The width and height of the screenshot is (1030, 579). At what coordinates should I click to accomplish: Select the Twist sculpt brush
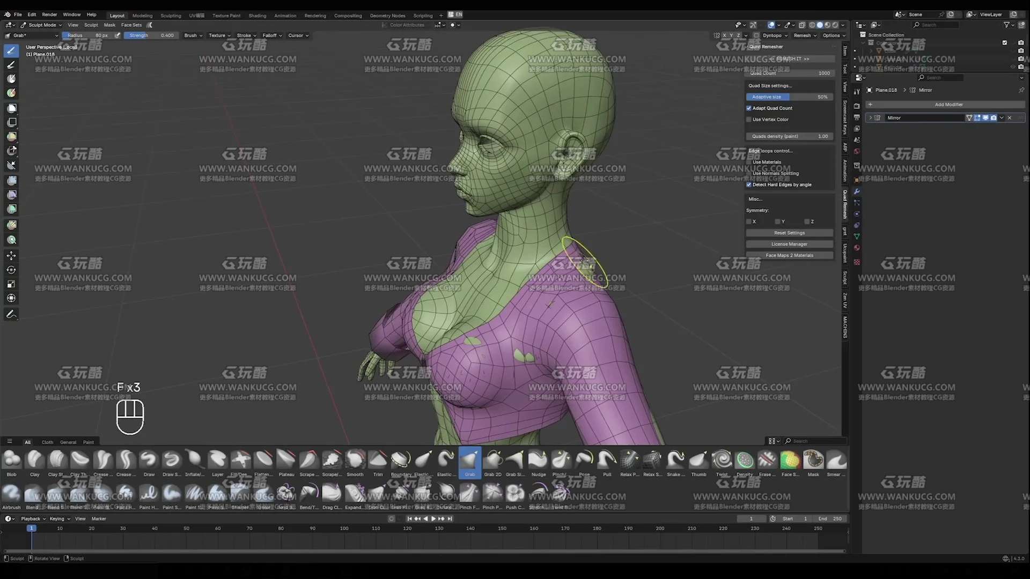722,463
